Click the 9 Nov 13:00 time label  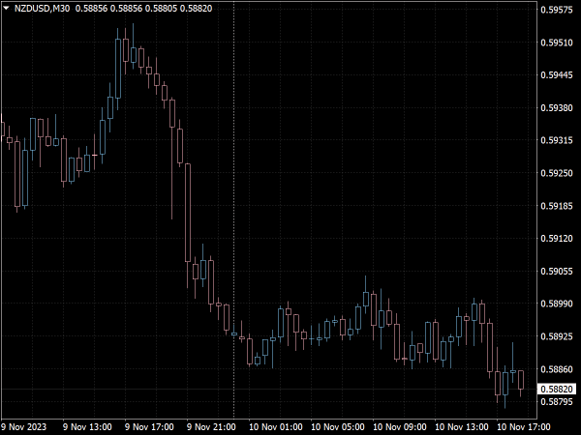point(87,427)
